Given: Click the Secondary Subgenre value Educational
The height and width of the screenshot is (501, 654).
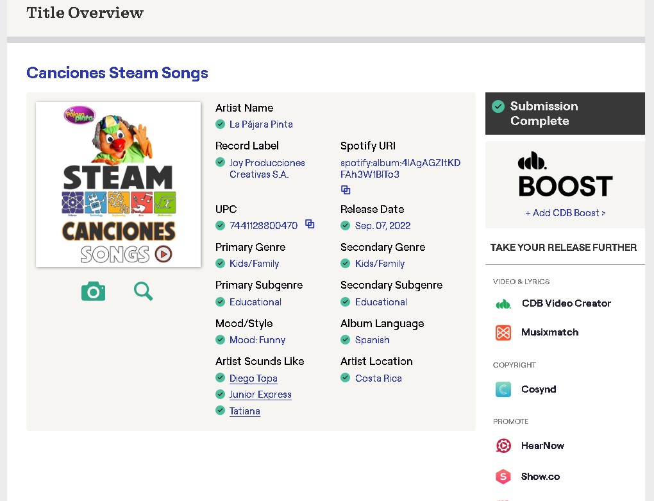Looking at the screenshot, I should 382,302.
